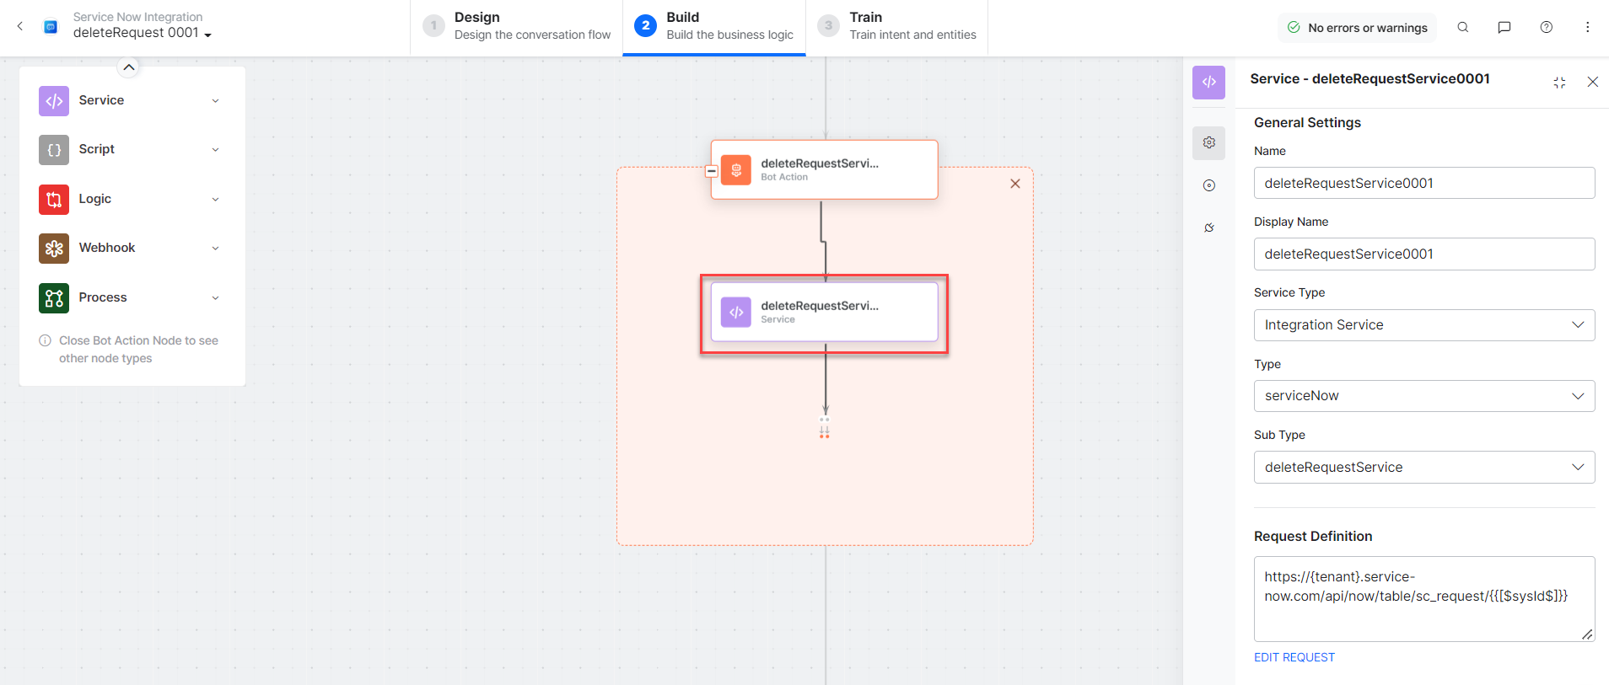Open the search magnifier in top bar
1609x685 pixels.
(1463, 27)
